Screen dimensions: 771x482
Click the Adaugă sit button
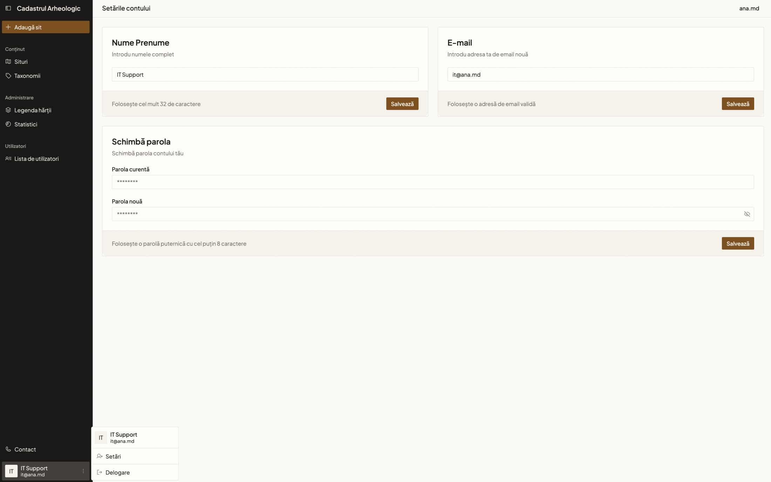[46, 27]
